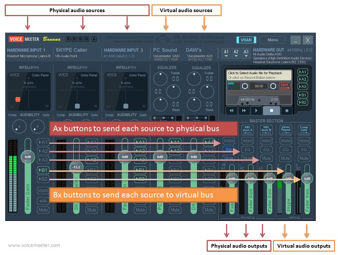The height and width of the screenshot is (255, 338).
Task: Click the cassette input source button
Action: (x=285, y=86)
